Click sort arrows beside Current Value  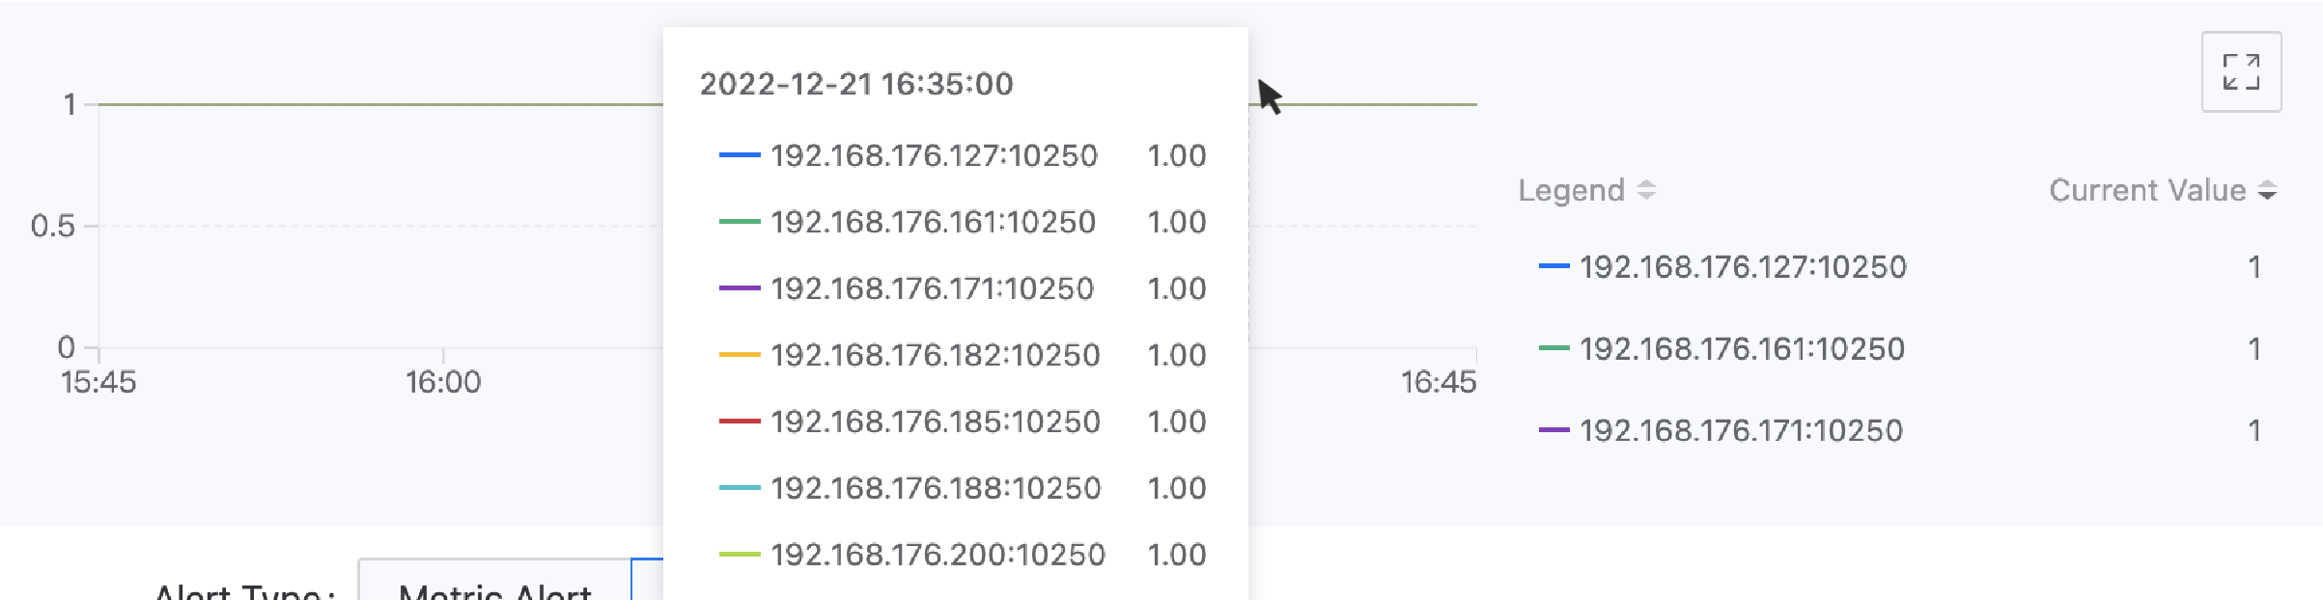coord(2268,190)
